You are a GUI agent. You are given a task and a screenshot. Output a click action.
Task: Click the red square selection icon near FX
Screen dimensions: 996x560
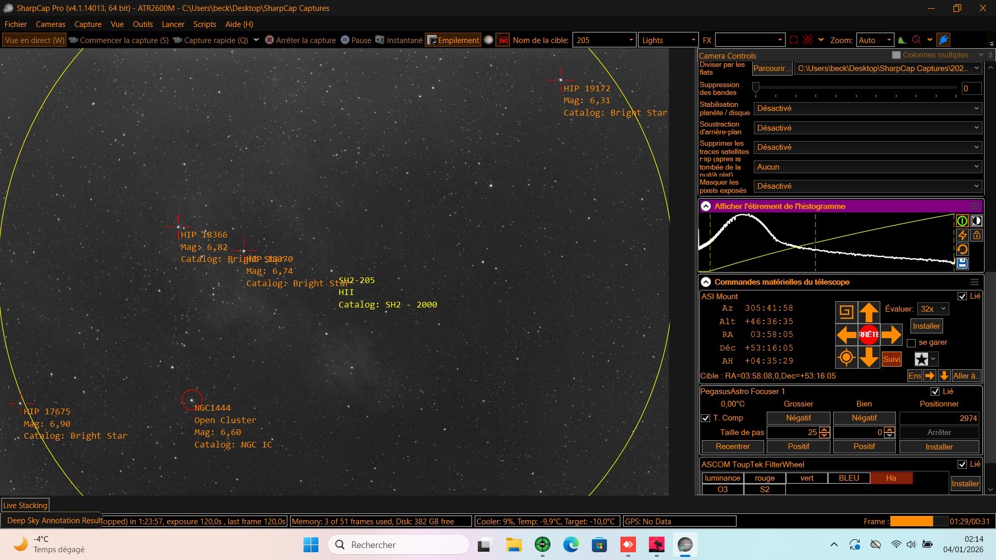click(x=794, y=40)
